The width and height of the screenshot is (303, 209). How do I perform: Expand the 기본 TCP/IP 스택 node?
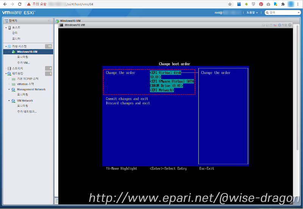point(9,79)
